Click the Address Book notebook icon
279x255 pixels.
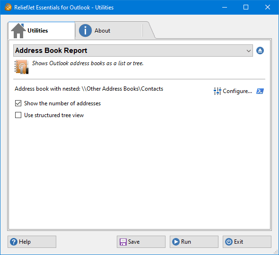[x=21, y=67]
